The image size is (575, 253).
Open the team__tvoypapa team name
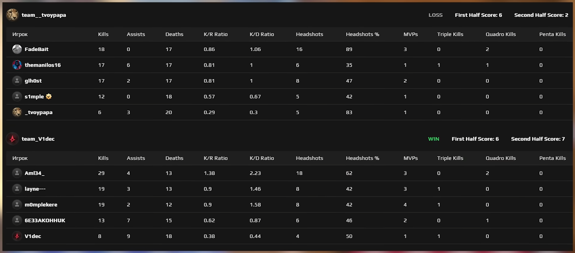pos(44,15)
